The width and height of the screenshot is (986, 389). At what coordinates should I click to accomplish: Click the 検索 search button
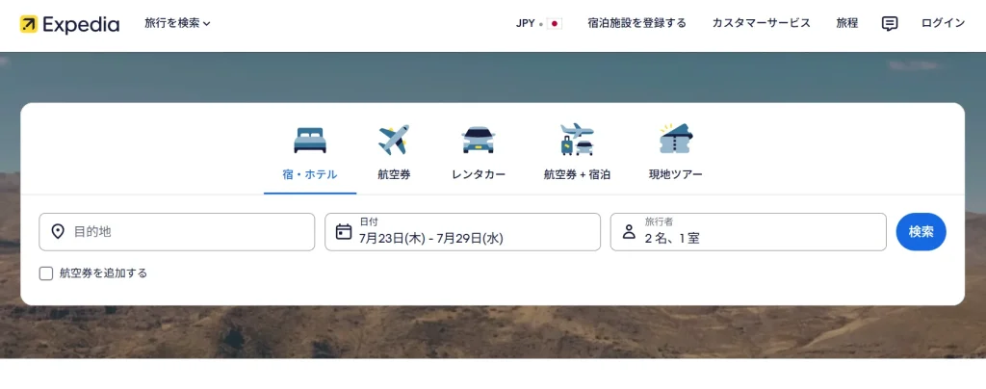(x=921, y=232)
